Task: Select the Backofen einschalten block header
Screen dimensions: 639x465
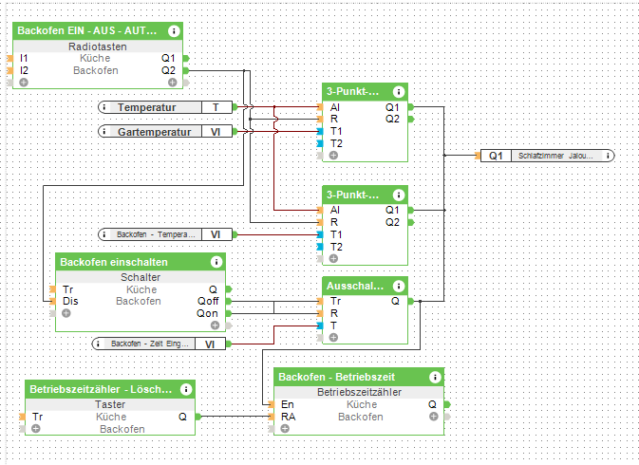Action: point(141,262)
